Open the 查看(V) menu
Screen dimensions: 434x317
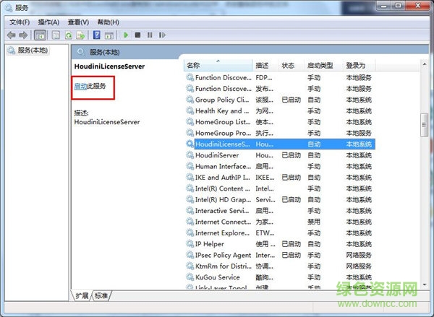pos(78,22)
